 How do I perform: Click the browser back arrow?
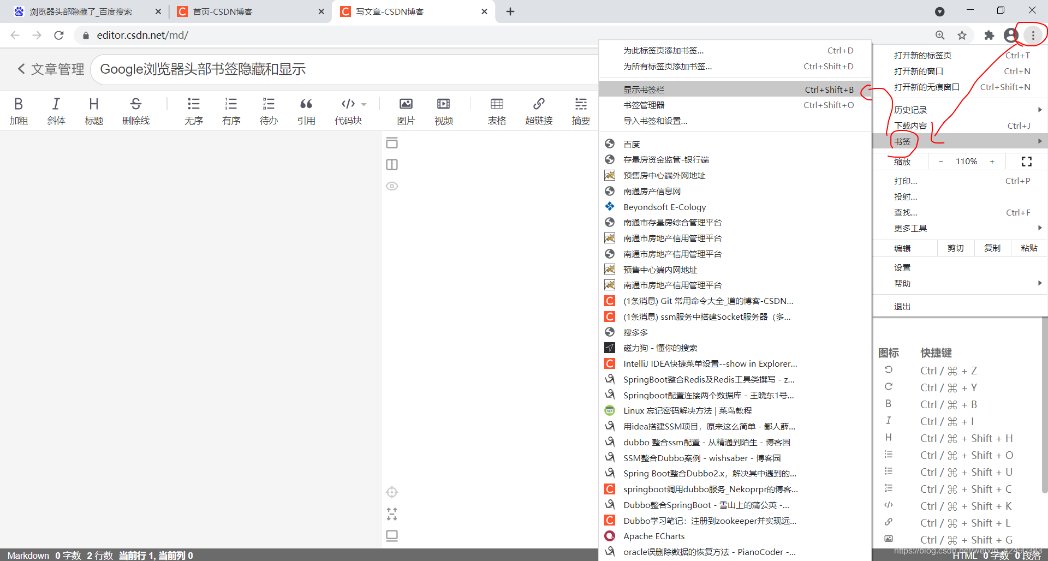coord(15,35)
